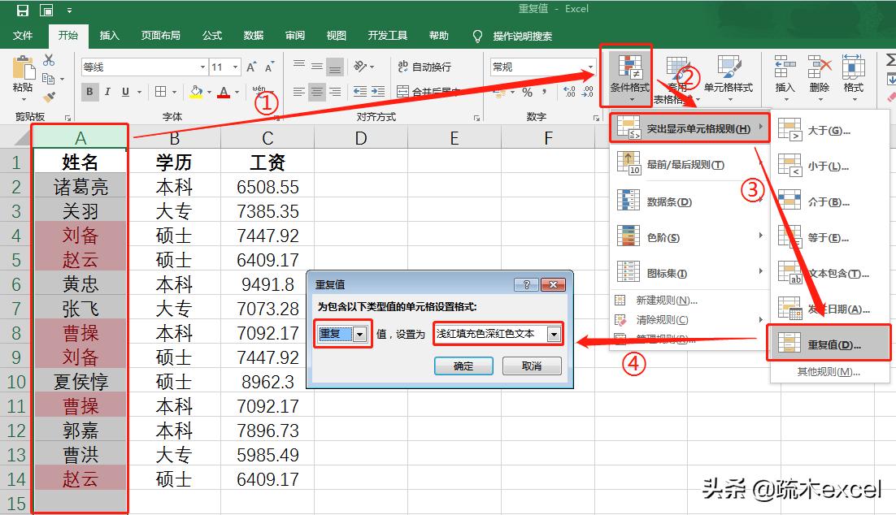
Task: Click the column A header
Action: pyautogui.click(x=79, y=138)
